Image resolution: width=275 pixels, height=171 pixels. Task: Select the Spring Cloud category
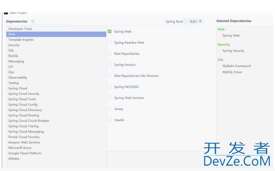(x=56, y=88)
